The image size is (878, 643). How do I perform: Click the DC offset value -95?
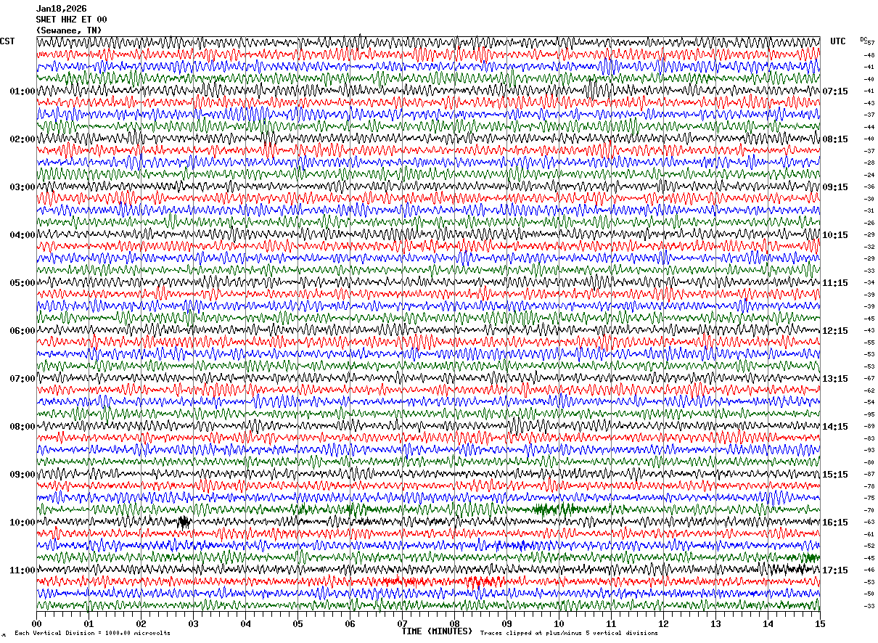pyautogui.click(x=869, y=414)
